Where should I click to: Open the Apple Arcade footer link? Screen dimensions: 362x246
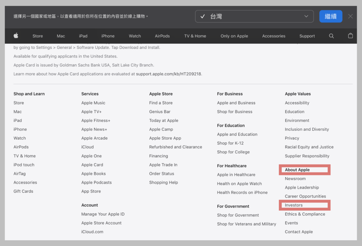click(x=94, y=138)
